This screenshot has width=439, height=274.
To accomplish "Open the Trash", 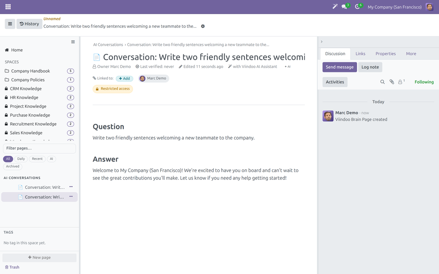I will [12, 267].
